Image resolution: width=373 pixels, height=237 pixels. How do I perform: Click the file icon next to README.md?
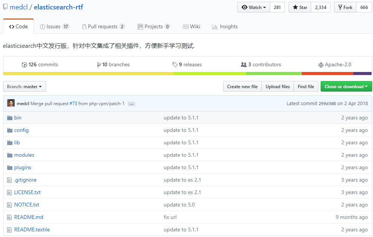tap(9, 217)
